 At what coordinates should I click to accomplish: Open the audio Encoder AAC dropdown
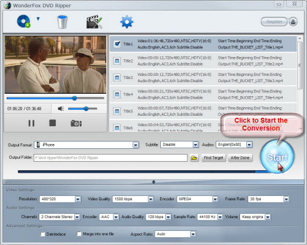pyautogui.click(x=109, y=217)
